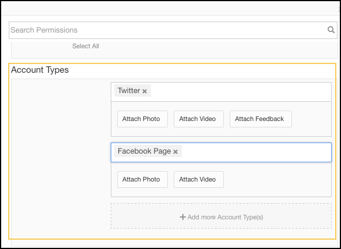Screen dimensions: 341x249
Task: Remove the Twitter account type tag
Action: click(x=145, y=91)
